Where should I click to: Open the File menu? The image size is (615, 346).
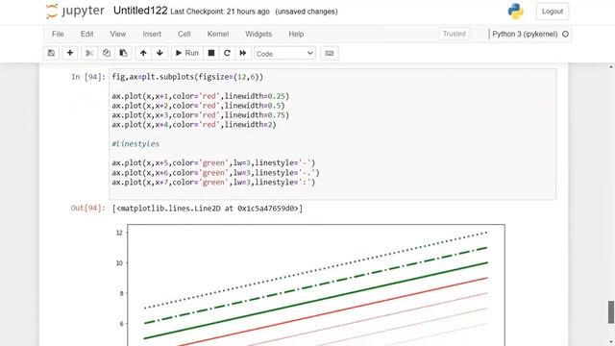(58, 35)
